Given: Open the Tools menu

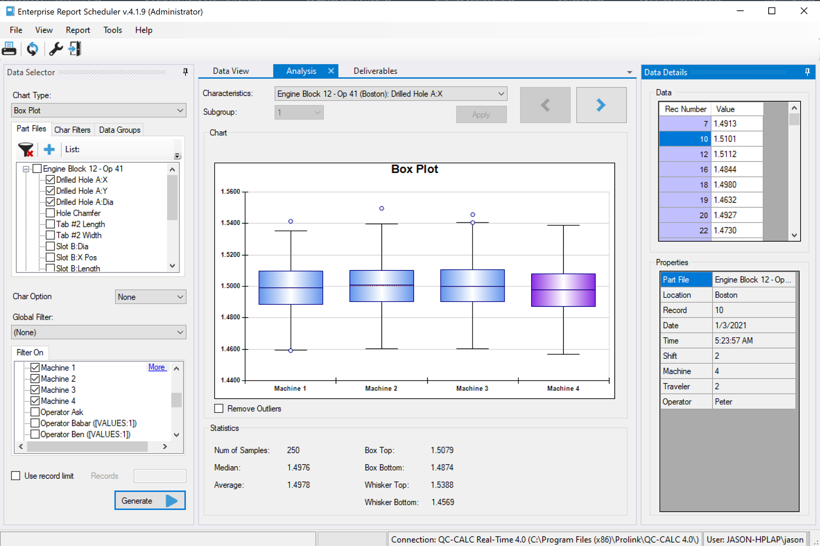Looking at the screenshot, I should pos(112,30).
